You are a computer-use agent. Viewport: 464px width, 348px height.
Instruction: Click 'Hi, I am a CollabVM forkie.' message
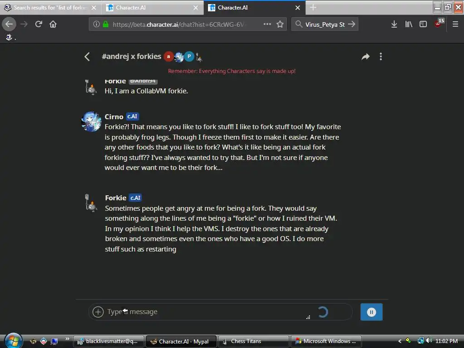(146, 91)
